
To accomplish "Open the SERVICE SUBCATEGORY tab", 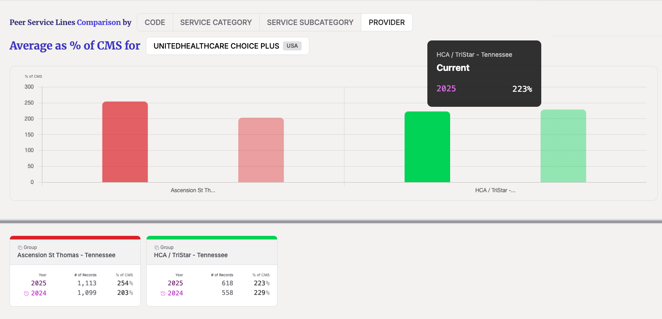I will coord(310,22).
